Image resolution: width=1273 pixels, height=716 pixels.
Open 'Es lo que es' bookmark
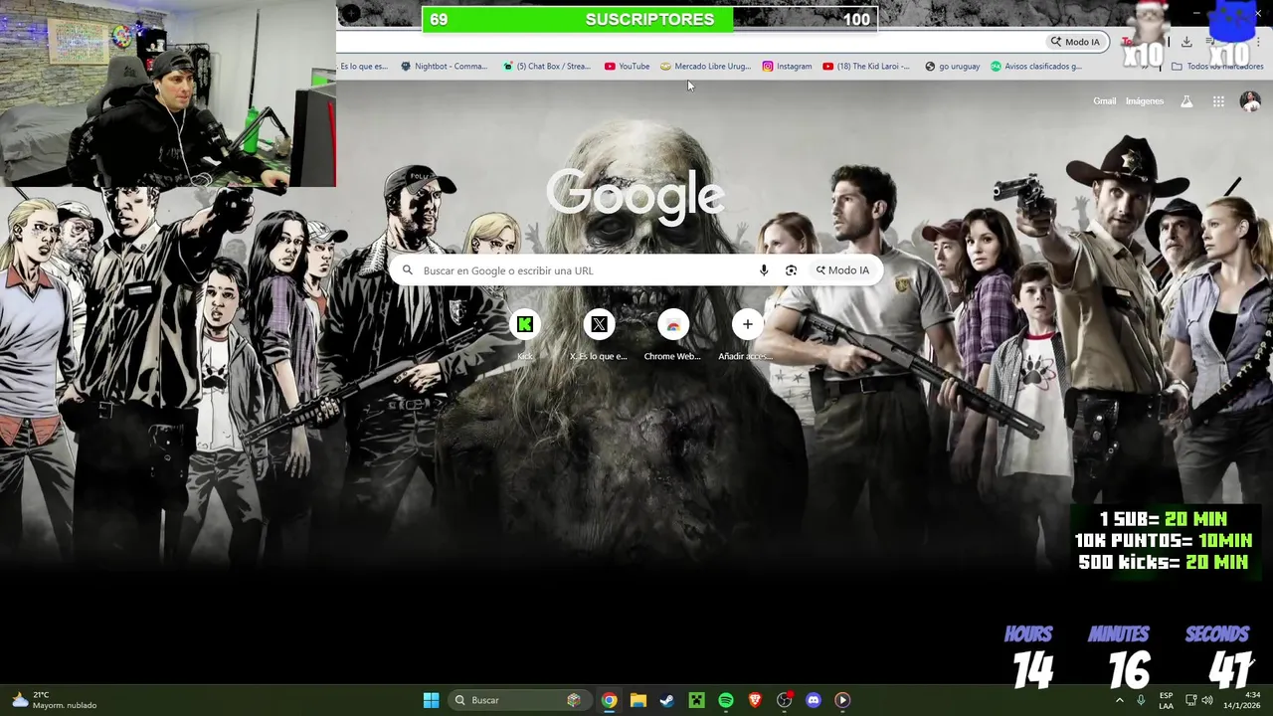pos(363,67)
